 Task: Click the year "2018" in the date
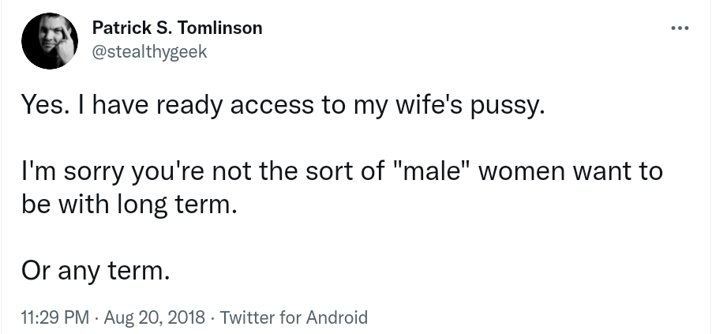[x=185, y=317]
